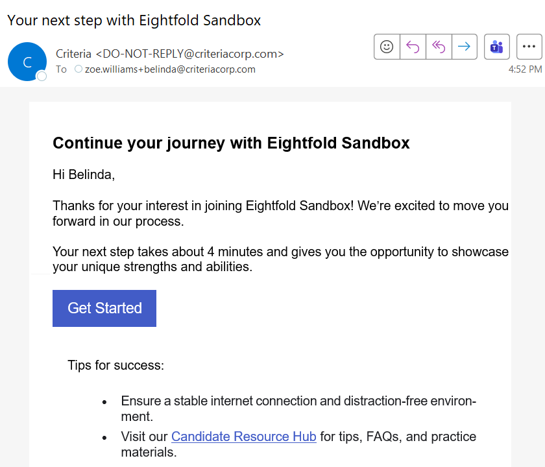This screenshot has width=545, height=467.
Task: Click the 4:52 PM timestamp
Action: (x=525, y=69)
